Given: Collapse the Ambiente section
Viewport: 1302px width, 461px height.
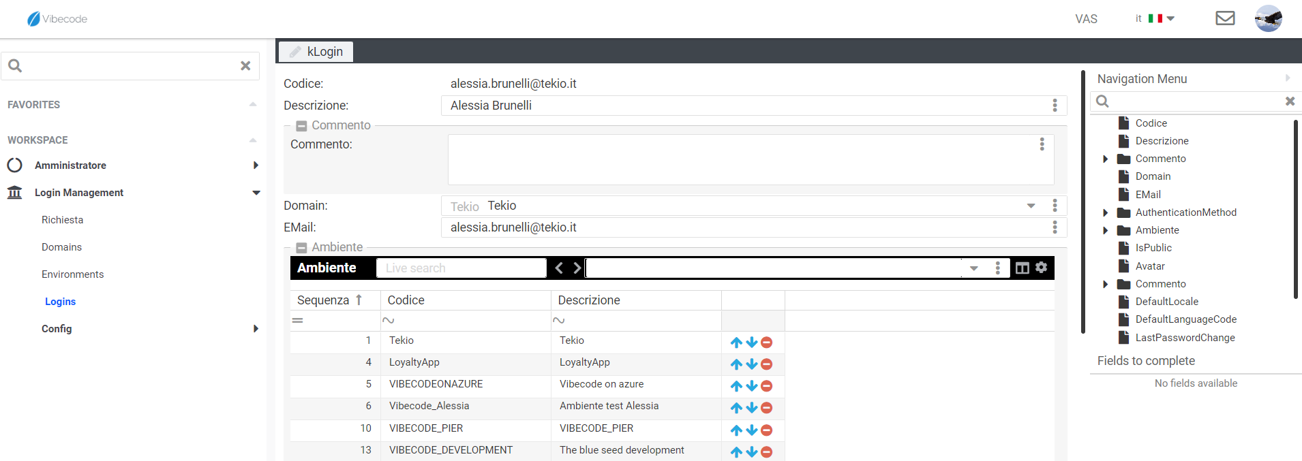Looking at the screenshot, I should [301, 248].
